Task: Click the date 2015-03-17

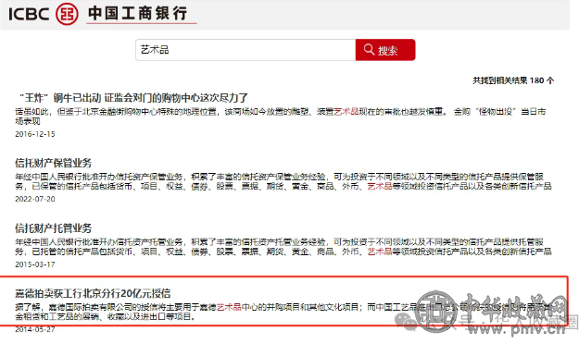Action: click(35, 264)
